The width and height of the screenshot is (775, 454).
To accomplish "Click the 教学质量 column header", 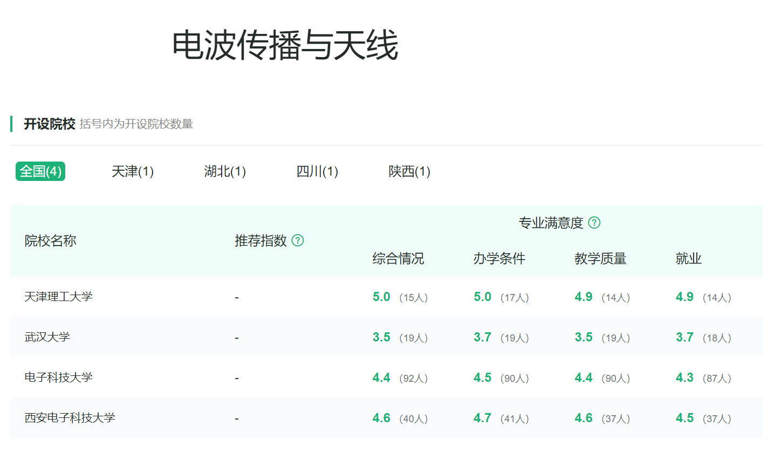I will coord(600,259).
